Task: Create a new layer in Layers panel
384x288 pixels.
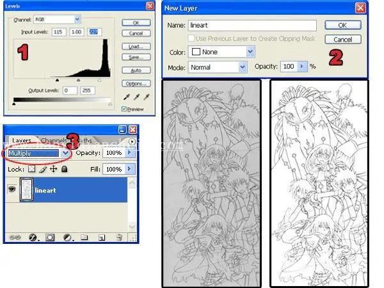Action: [x=101, y=237]
